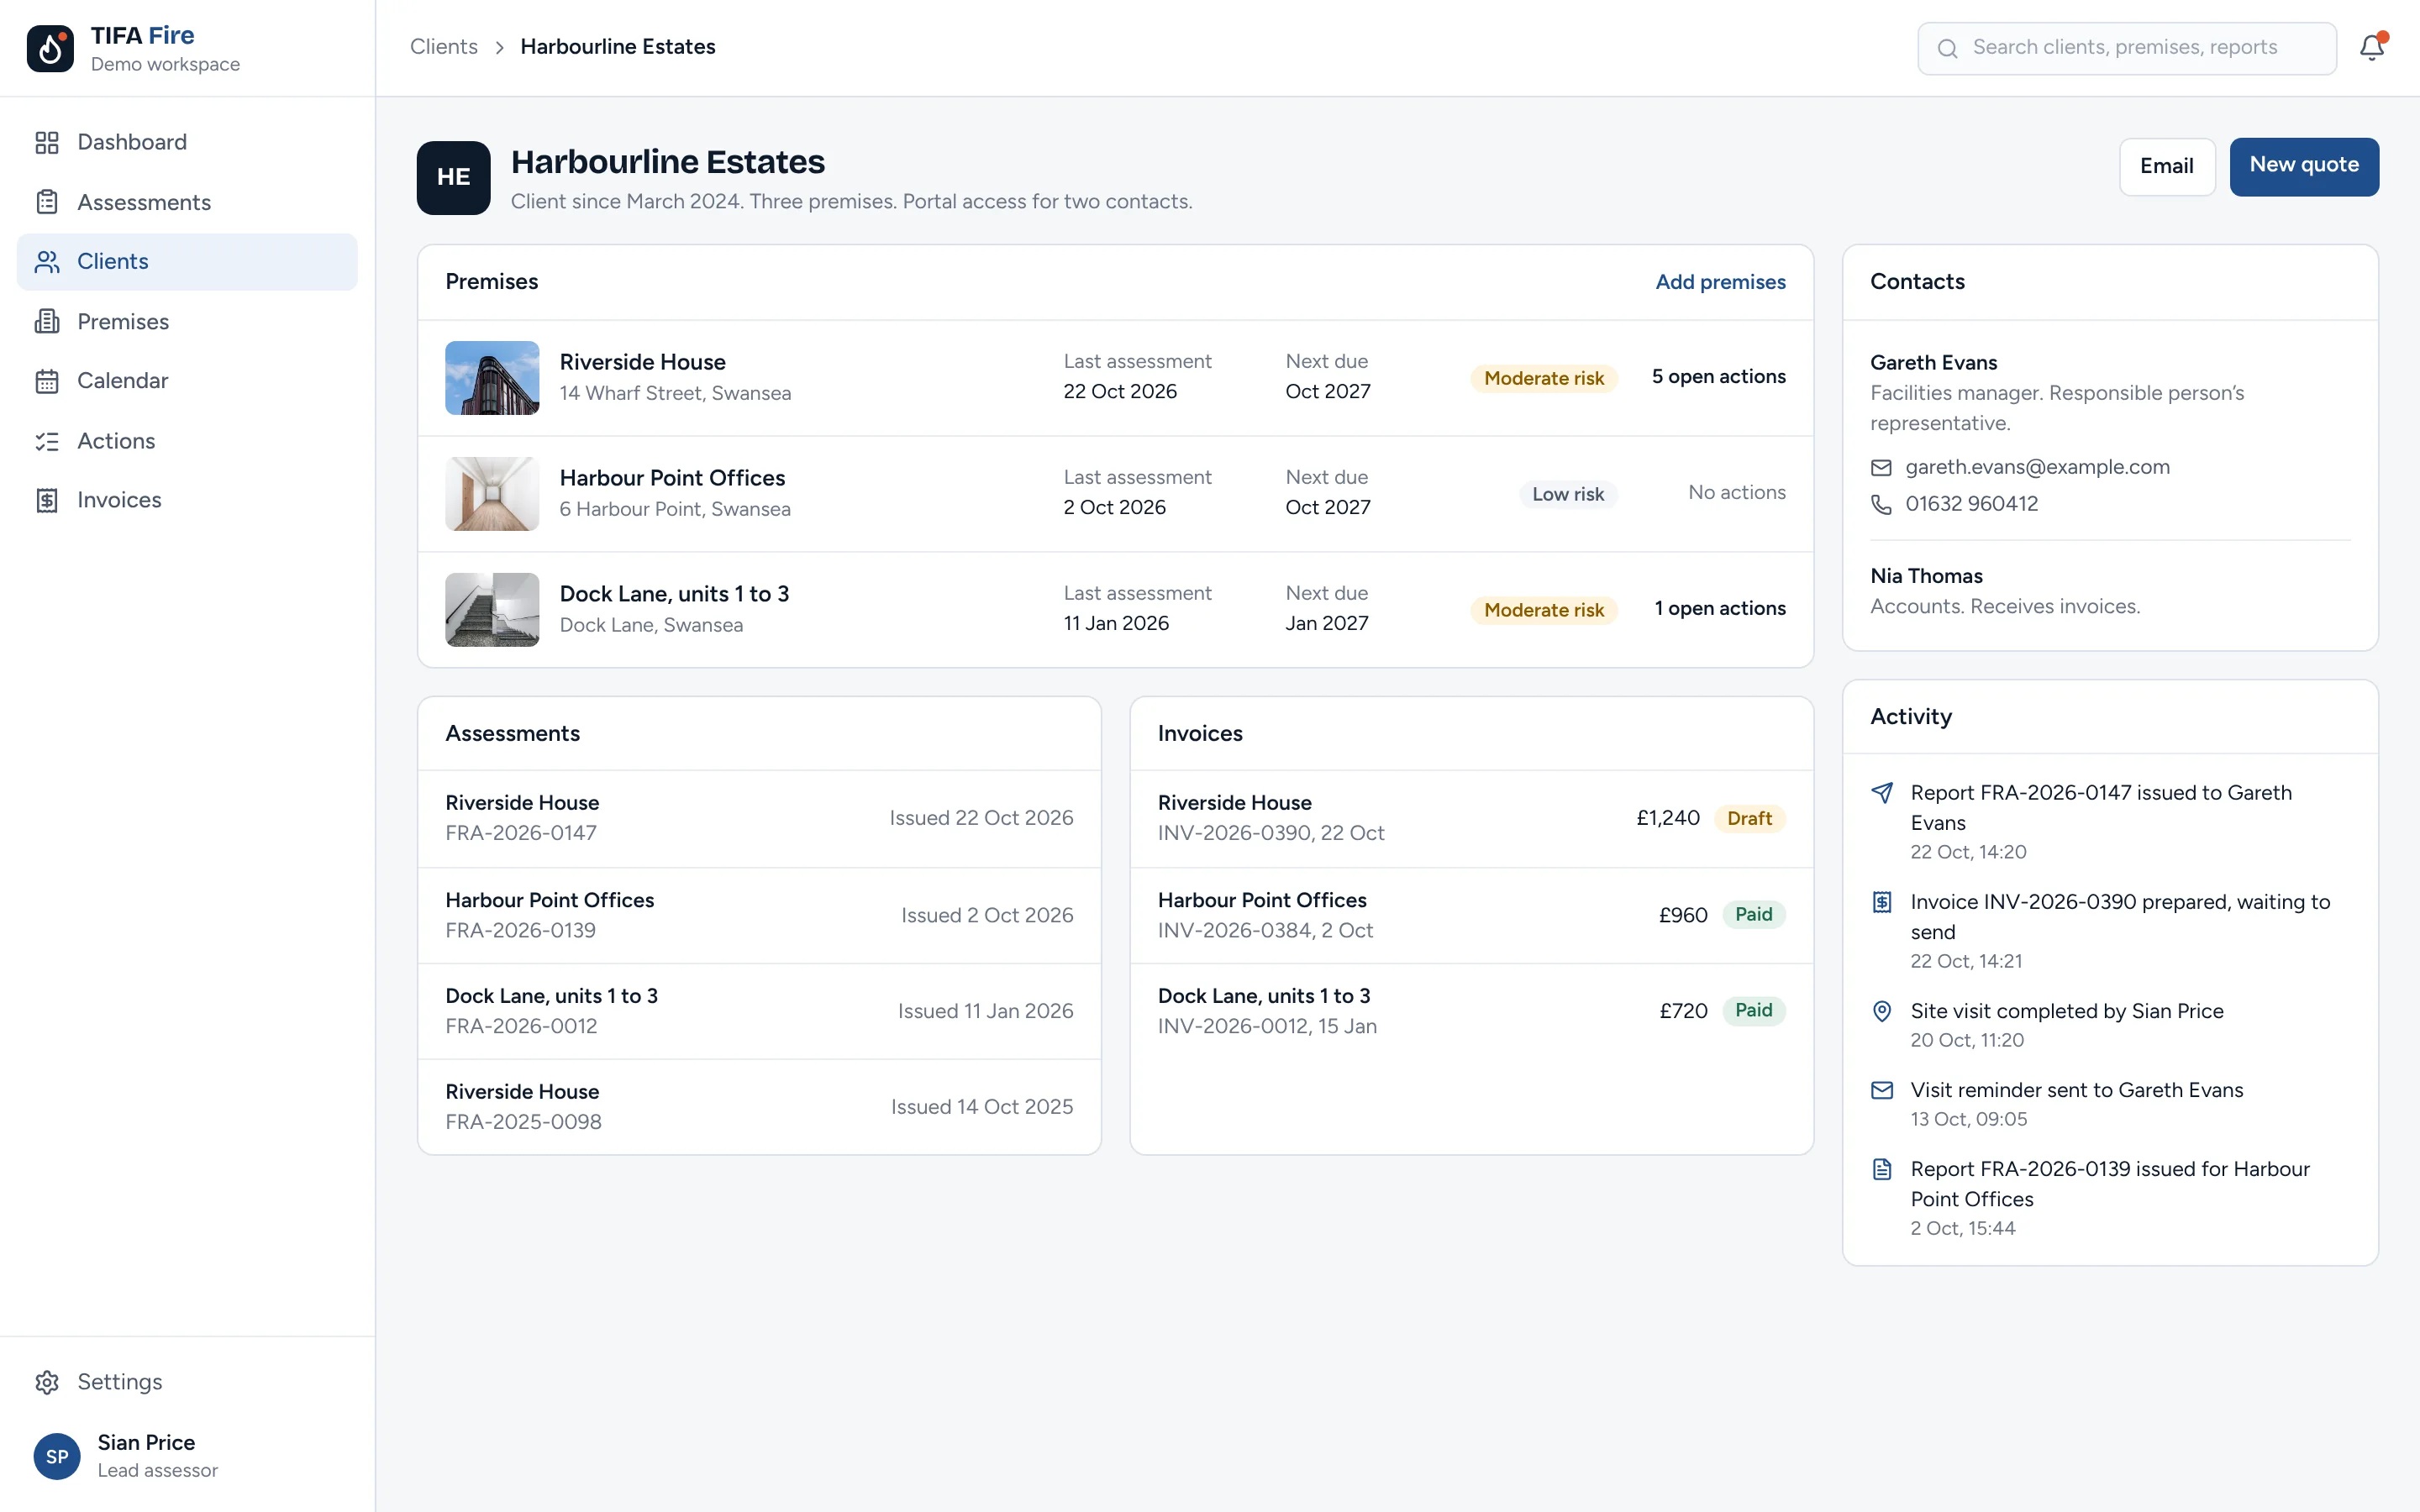Image resolution: width=2420 pixels, height=1512 pixels.
Task: Click the Draft badge on invoice INV-2026-0390
Action: 1749,818
